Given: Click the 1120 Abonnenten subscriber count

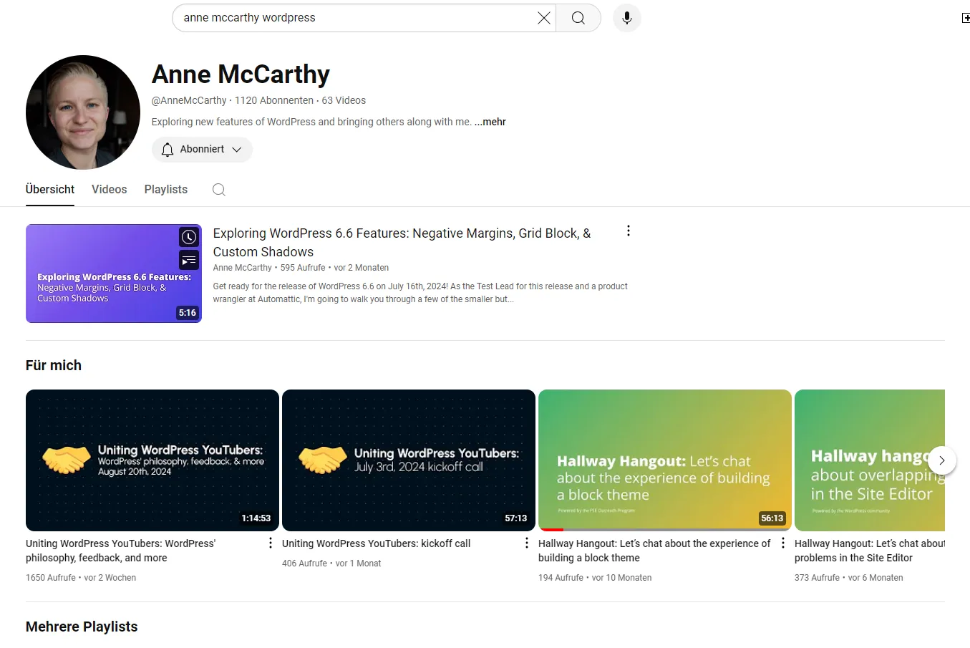Looking at the screenshot, I should [x=274, y=100].
